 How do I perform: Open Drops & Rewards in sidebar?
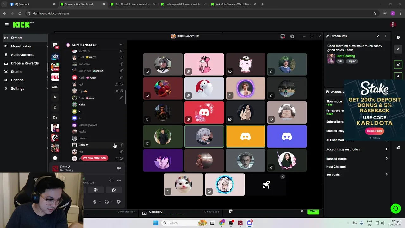25,63
